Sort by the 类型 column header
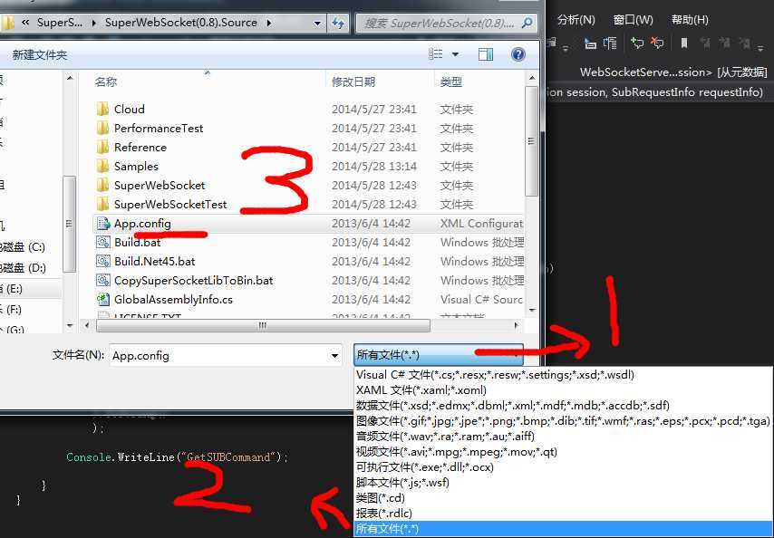Viewport: 774px width, 538px height. coord(450,82)
